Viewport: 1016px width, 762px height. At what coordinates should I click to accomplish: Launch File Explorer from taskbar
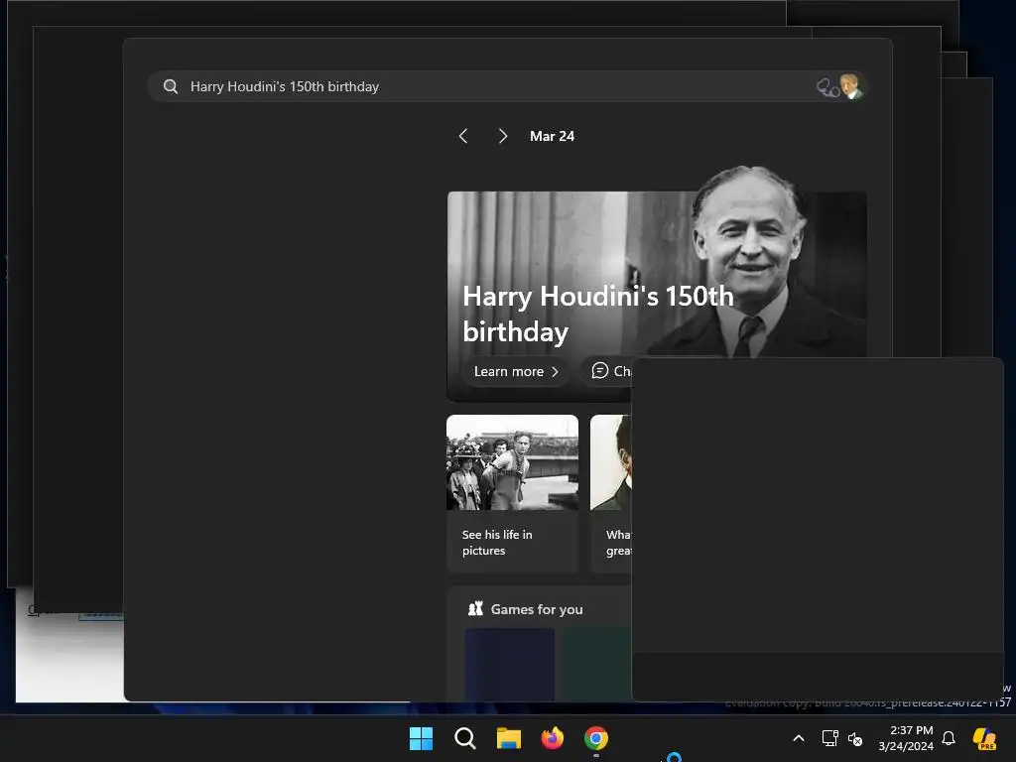click(509, 738)
